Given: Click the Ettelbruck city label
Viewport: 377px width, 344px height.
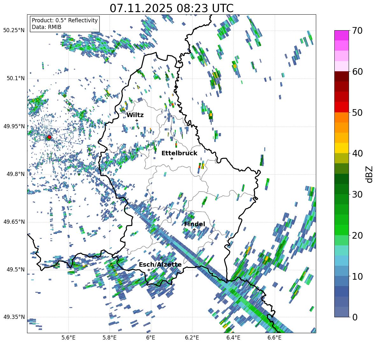Looking at the screenshot, I should [179, 153].
